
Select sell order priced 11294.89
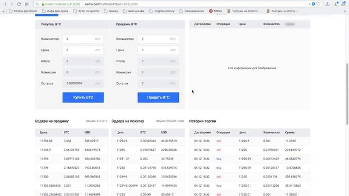pyautogui.click(x=71, y=141)
